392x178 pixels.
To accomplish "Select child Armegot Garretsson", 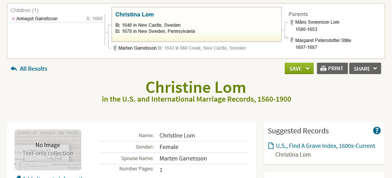I will 37,19.
